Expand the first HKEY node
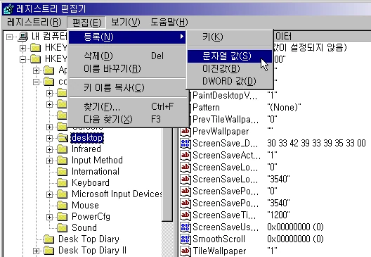The width and height of the screenshot is (371, 257). pos(22,48)
